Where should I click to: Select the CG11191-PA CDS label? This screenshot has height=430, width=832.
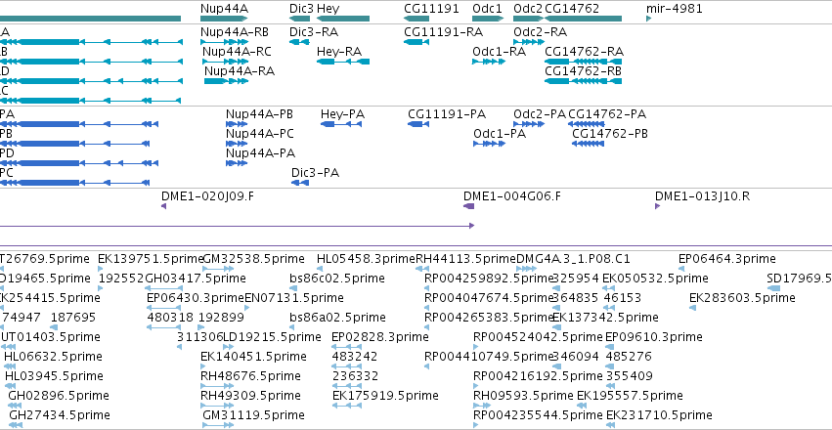click(x=447, y=114)
